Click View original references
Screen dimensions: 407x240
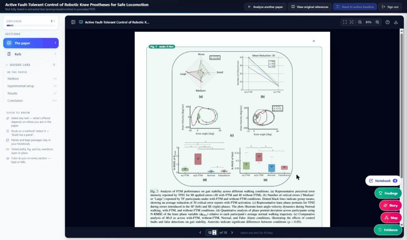pos(310,7)
